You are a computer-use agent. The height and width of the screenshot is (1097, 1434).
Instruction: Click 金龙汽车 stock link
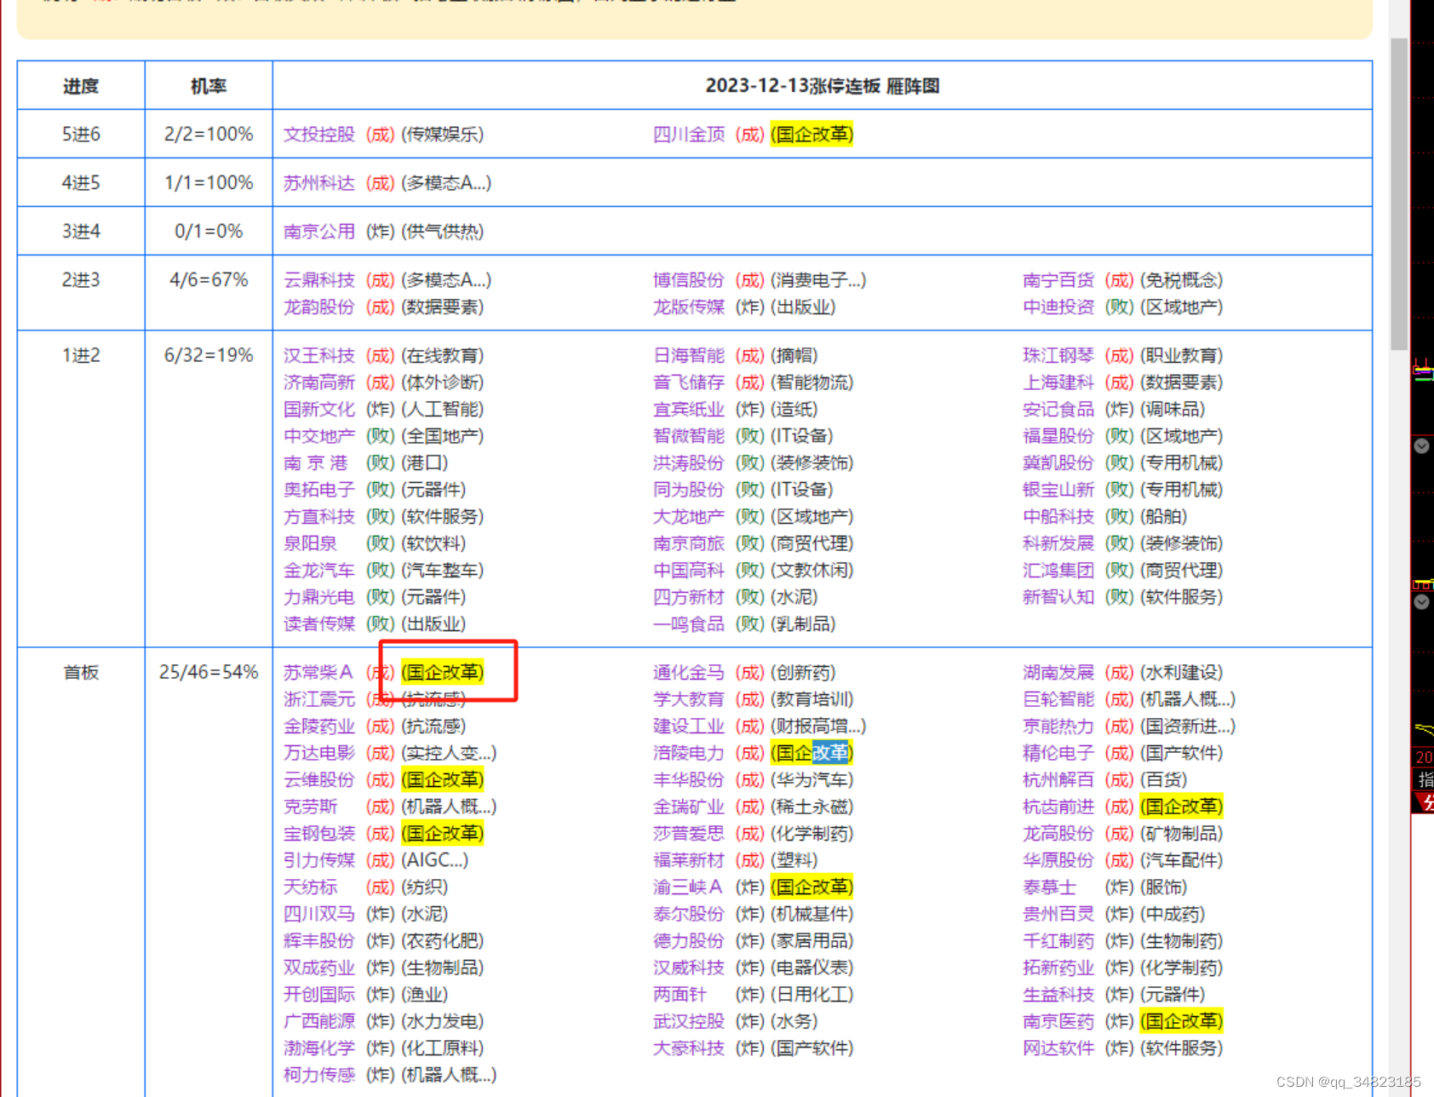coord(319,570)
